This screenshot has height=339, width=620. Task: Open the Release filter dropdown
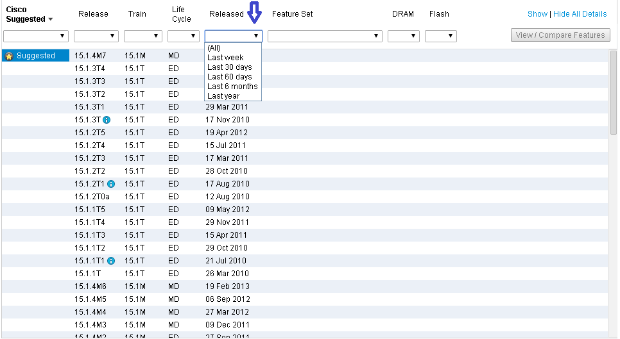pos(96,36)
